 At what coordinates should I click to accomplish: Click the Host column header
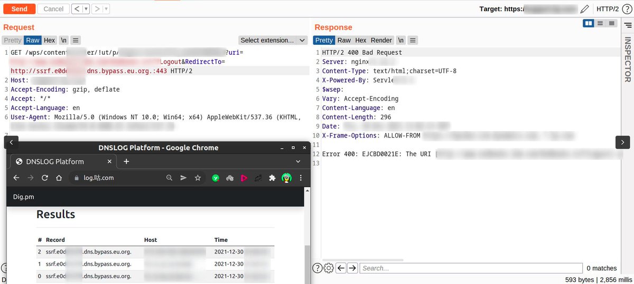pos(151,240)
